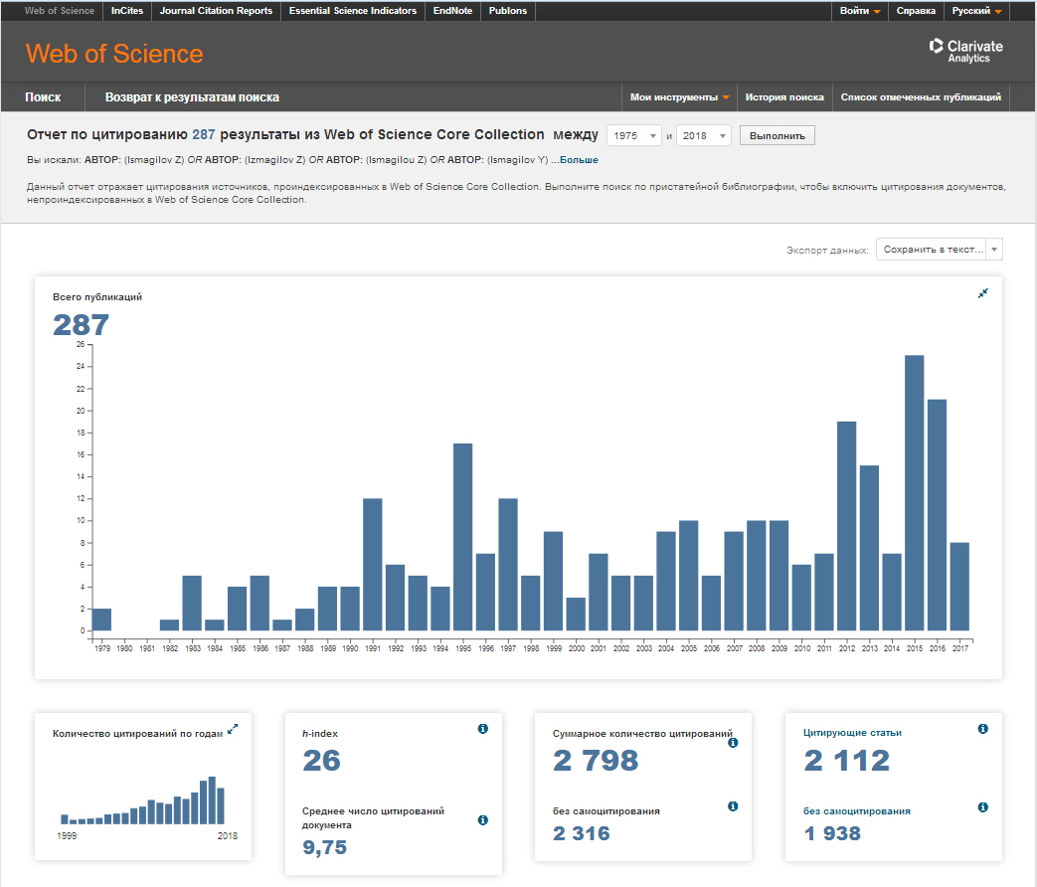
Task: Click the Цитирующие статьи heading
Action: (852, 733)
